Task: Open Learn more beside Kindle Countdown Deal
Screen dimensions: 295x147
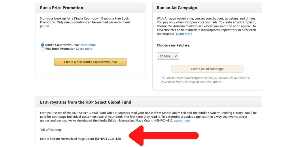Action: pyautogui.click(x=88, y=45)
